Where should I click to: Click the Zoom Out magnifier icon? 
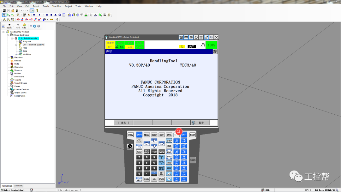click(9, 19)
